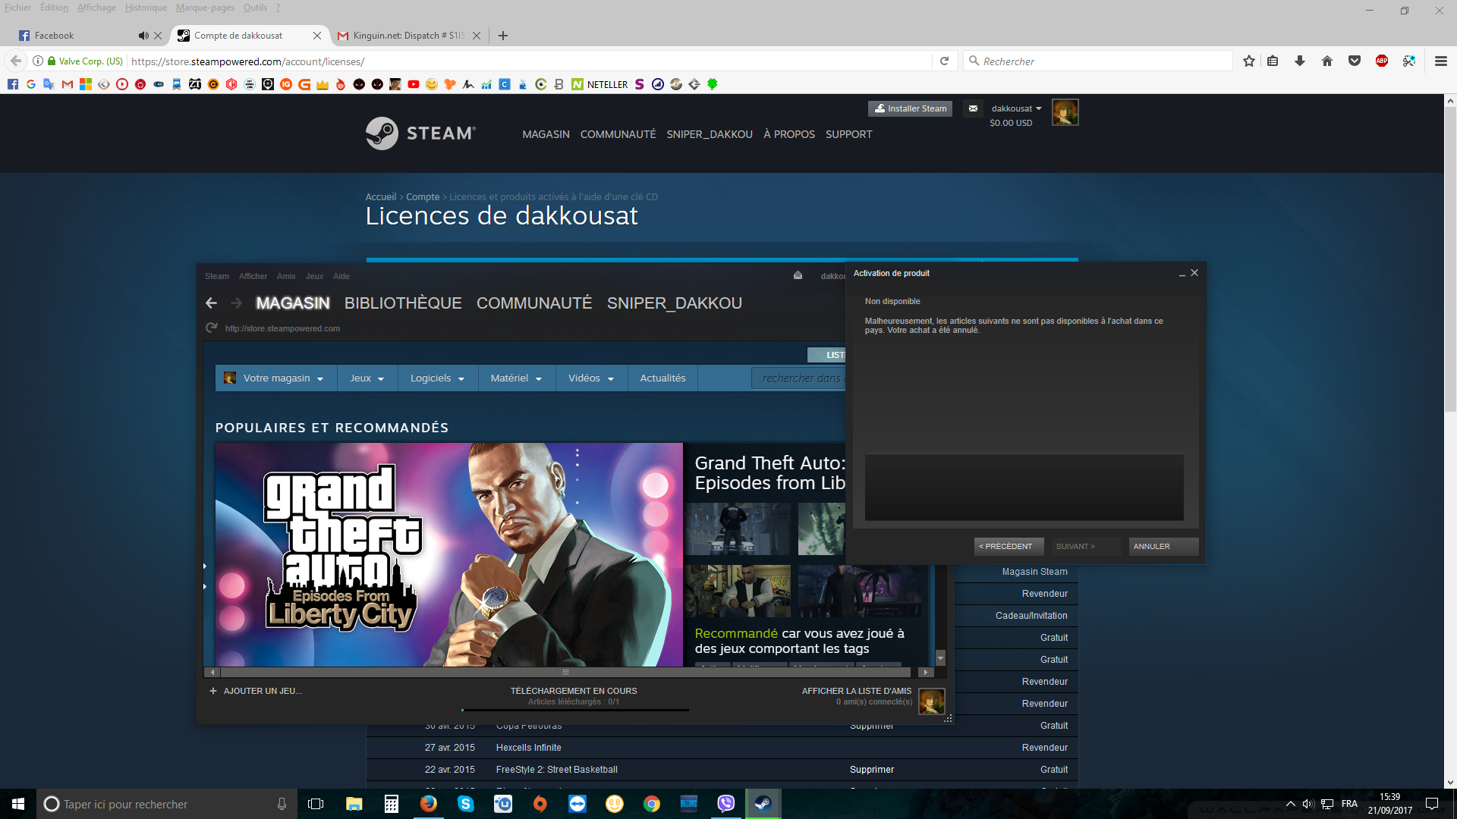Open the Firefox hamburger menu
Viewport: 1457px width, 819px height.
pos(1440,61)
